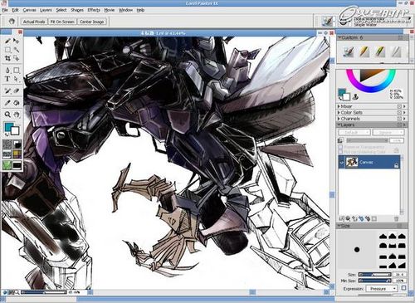The width and height of the screenshot is (415, 303).
Task: Toggle the Expression invert checkbox
Action: [x=403, y=288]
